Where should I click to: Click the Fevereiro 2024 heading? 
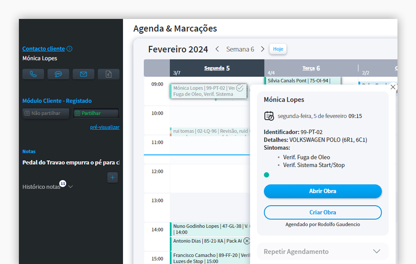click(178, 49)
